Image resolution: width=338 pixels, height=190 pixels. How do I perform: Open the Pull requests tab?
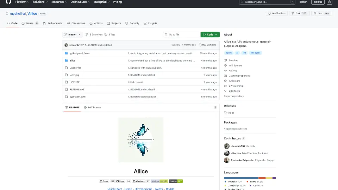[x=52, y=23]
